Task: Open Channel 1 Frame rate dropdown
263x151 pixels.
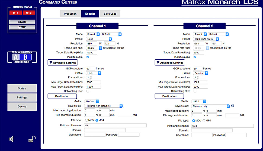Action: pyautogui.click(x=94, y=48)
